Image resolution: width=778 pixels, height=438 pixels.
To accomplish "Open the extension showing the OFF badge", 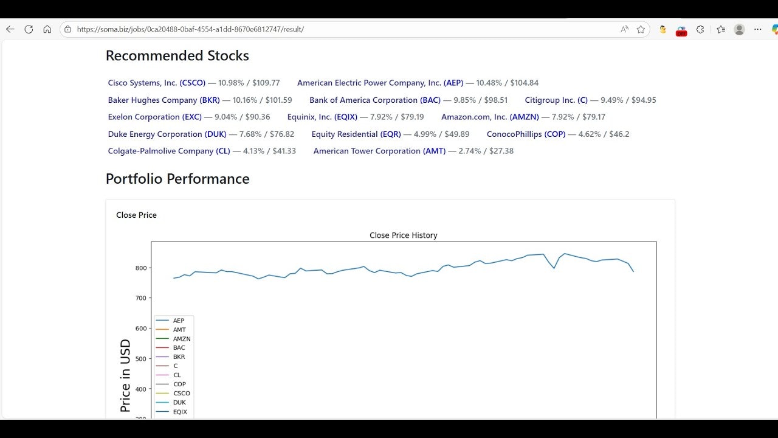I will pyautogui.click(x=681, y=29).
